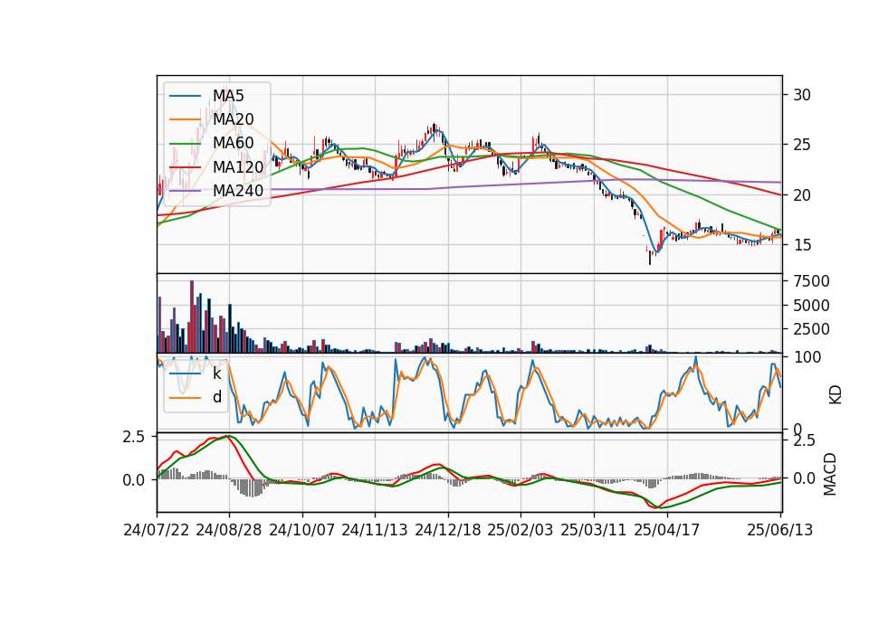Click the 24/11/13 date axis label

coord(375,530)
